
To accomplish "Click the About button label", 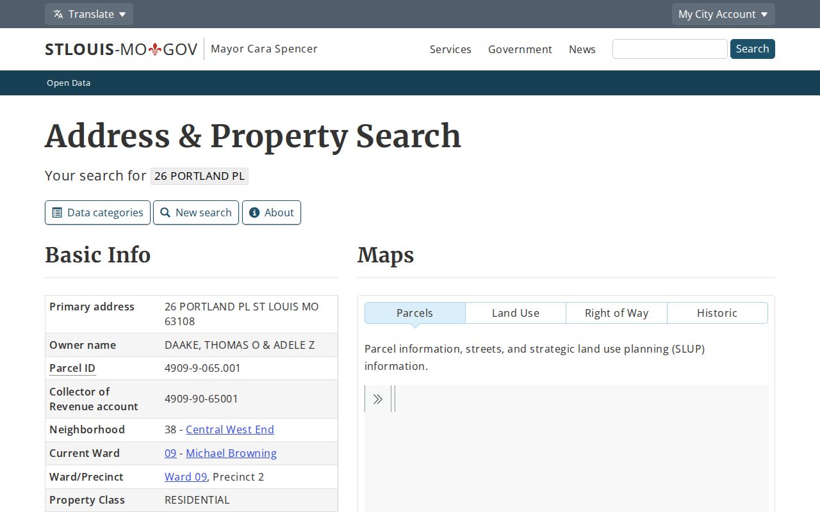I will pos(279,212).
